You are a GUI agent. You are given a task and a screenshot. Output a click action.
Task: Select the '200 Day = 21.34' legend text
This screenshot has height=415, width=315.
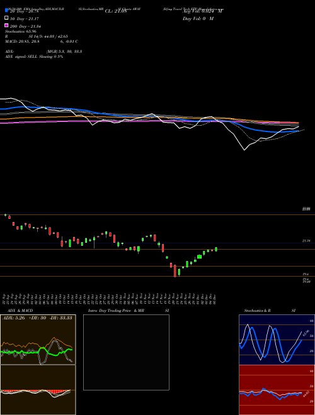(25, 26)
